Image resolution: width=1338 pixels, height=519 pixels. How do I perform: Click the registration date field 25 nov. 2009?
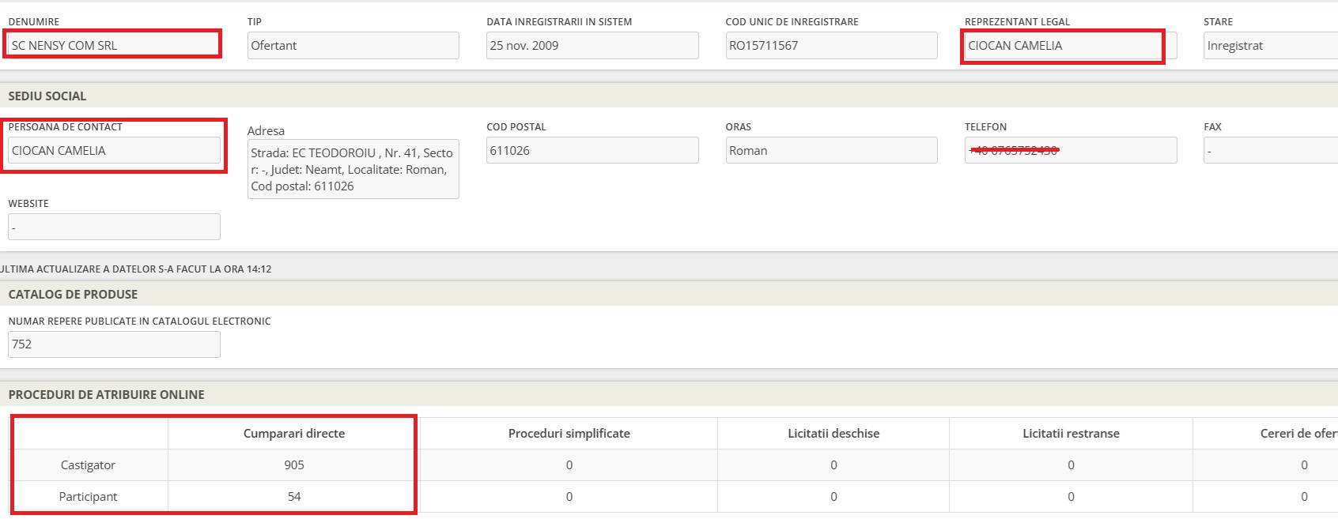point(592,45)
